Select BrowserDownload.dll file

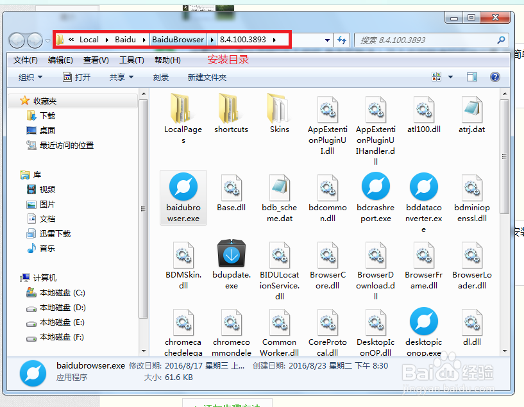tap(375, 270)
